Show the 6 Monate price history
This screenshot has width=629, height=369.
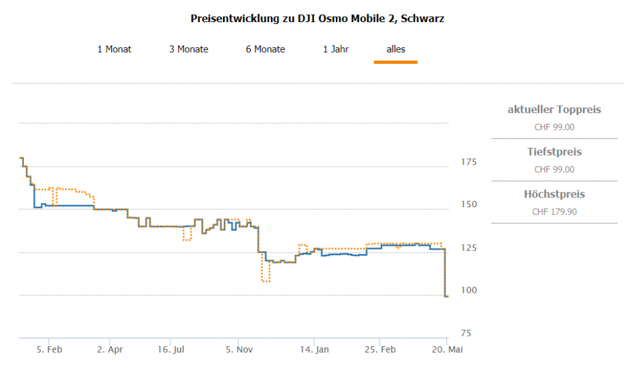(265, 49)
